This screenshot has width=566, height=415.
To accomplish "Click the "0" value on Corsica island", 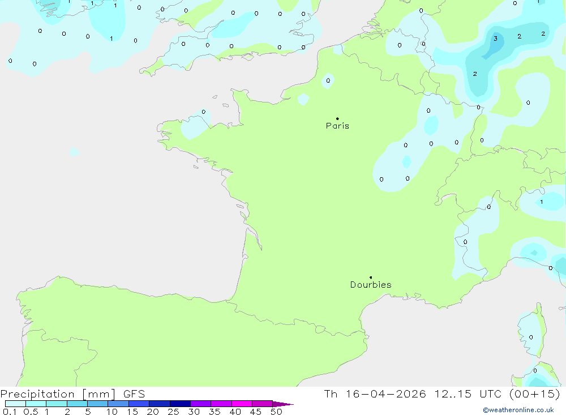I will (x=531, y=337).
